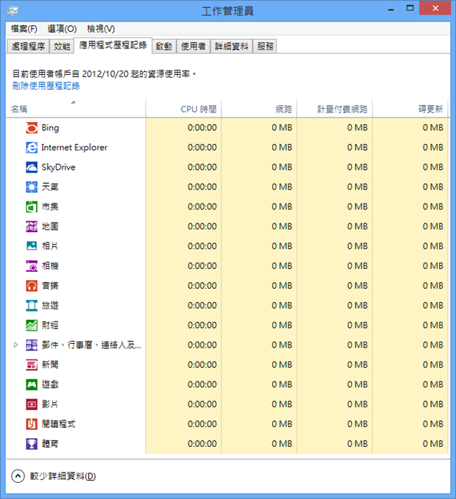Sort by the 計量付費網路 column header
456x499 pixels.
335,109
